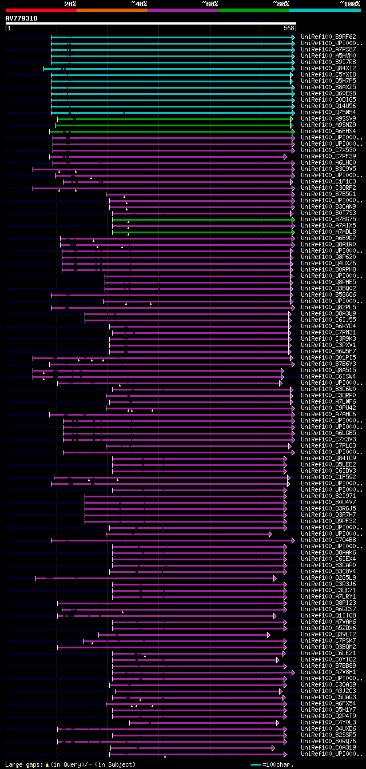Click the white query sequence ruler bar
Viewport: 366px width, 769px height.
[151, 23]
